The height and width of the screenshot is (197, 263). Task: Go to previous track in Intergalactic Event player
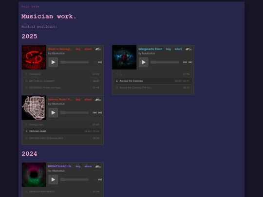185,62
